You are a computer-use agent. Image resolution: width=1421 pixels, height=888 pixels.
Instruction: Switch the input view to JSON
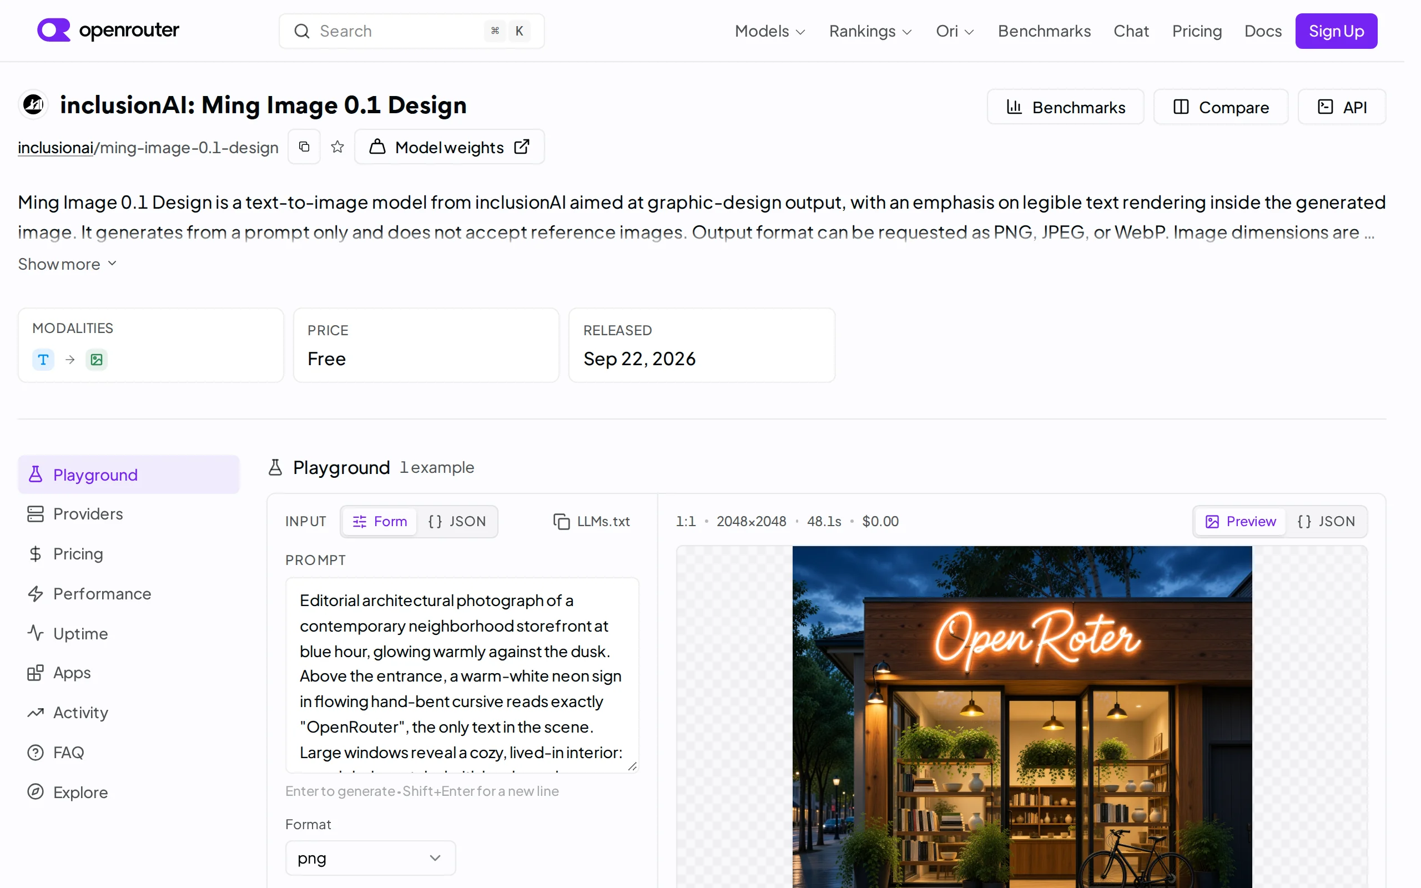pos(457,522)
